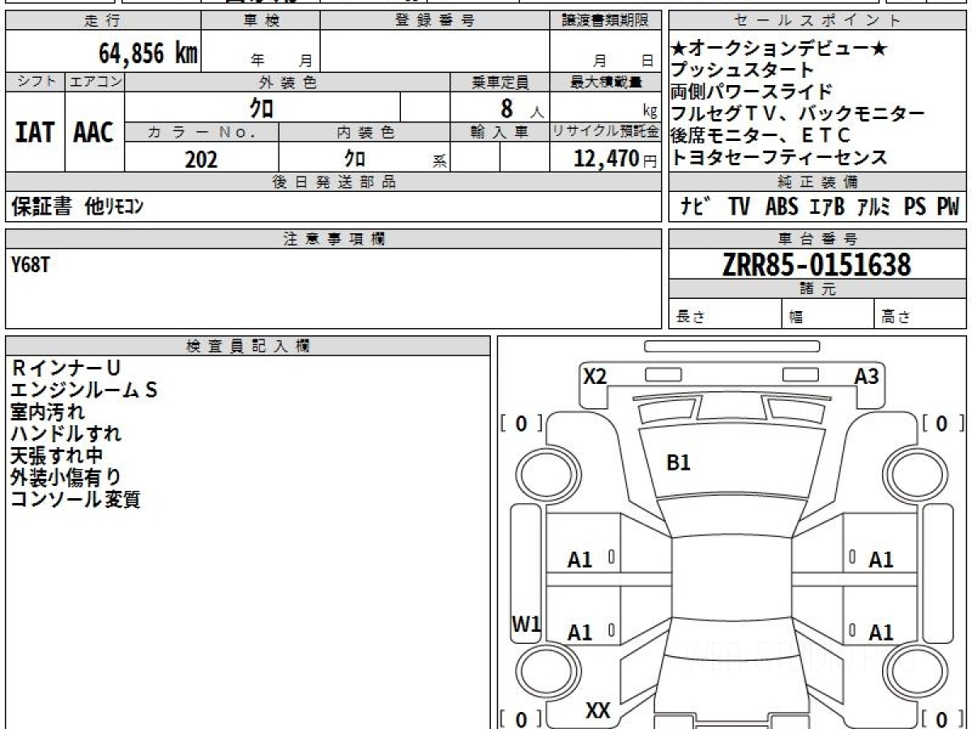Screen dimensions: 972x729
Task: Select the B1 mark on the hood
Action: pos(678,463)
